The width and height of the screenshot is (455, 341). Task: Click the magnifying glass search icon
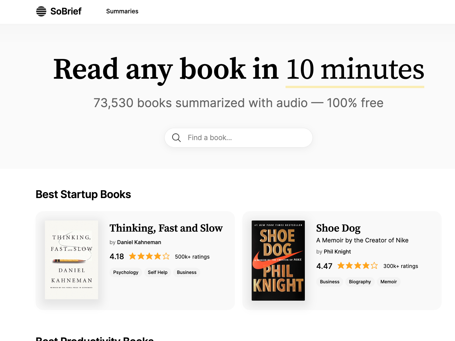[177, 138]
